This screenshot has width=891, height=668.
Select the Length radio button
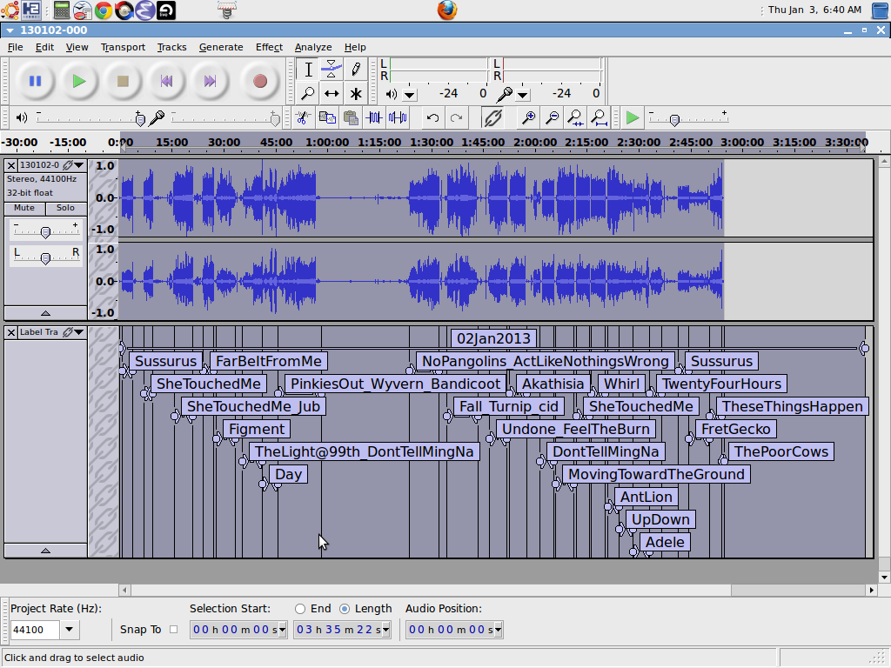[345, 609]
